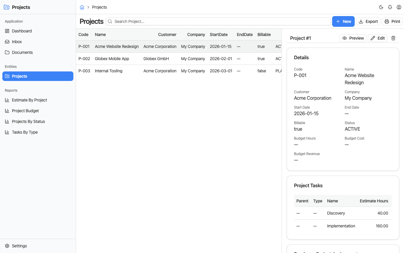Click the EndDate column header
Image resolution: width=404 pixels, height=253 pixels.
pyautogui.click(x=245, y=35)
